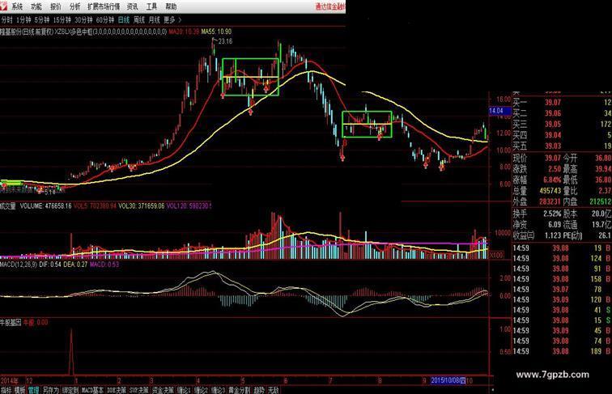Select the 资金决策 template
The height and width of the screenshot is (394, 612).
[x=163, y=390]
